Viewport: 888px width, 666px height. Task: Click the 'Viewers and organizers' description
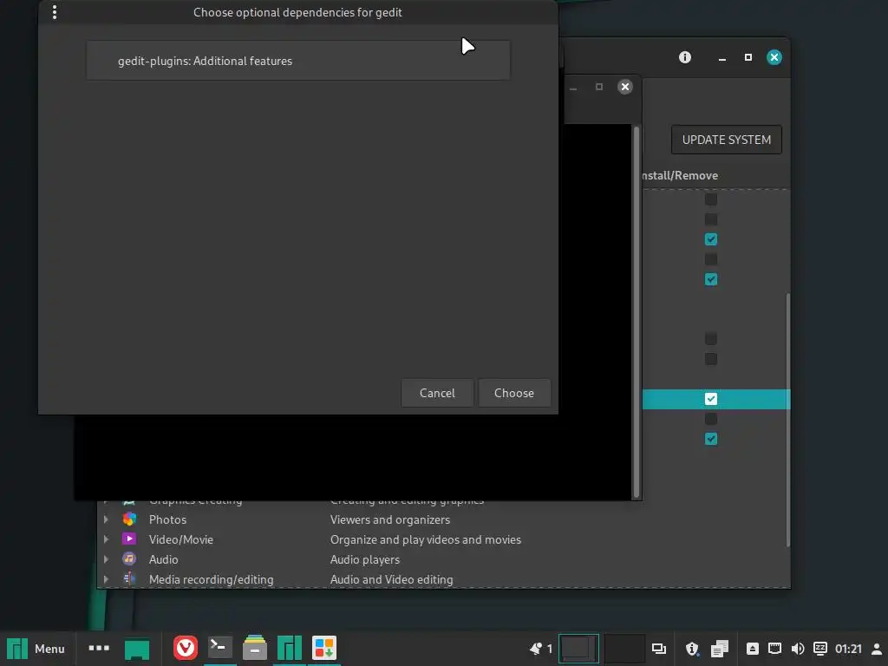click(x=390, y=519)
